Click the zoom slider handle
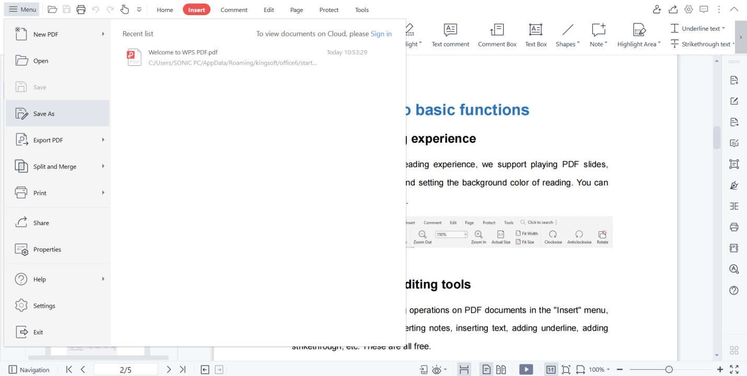 coord(669,369)
